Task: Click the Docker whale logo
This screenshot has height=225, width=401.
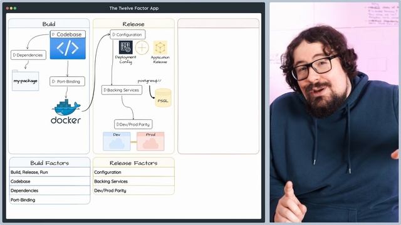Action: (66, 107)
